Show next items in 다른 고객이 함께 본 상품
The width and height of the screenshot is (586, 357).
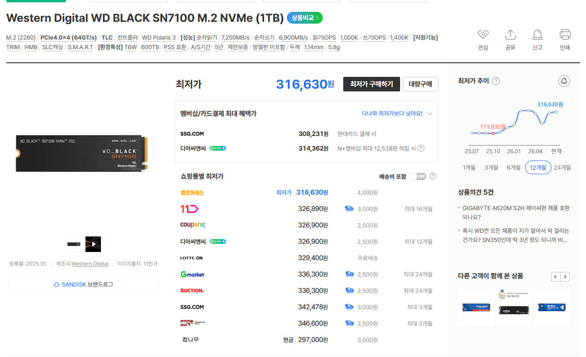coord(565,277)
